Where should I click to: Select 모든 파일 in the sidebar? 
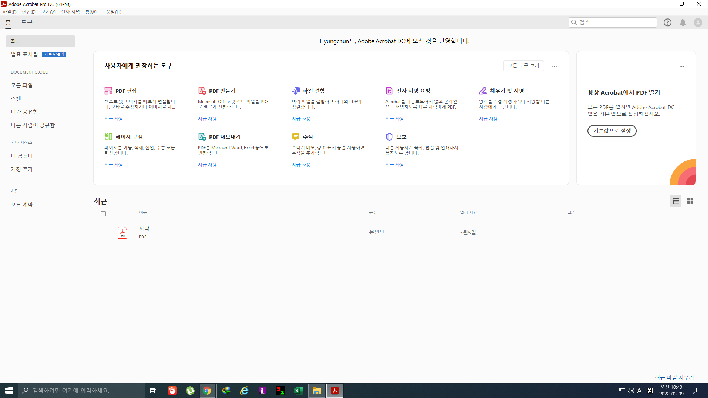(22, 85)
